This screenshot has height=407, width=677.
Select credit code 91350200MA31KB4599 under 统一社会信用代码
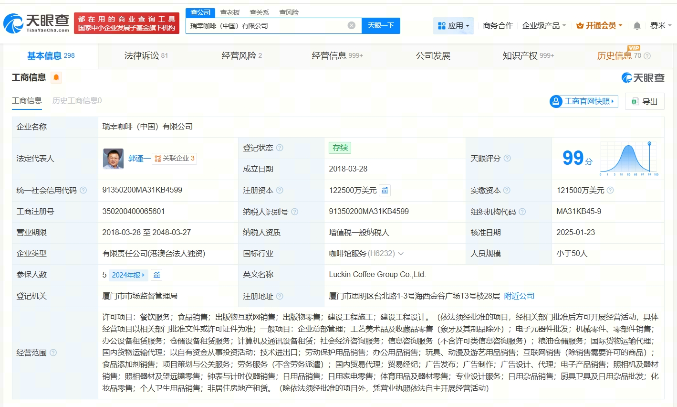pyautogui.click(x=142, y=190)
